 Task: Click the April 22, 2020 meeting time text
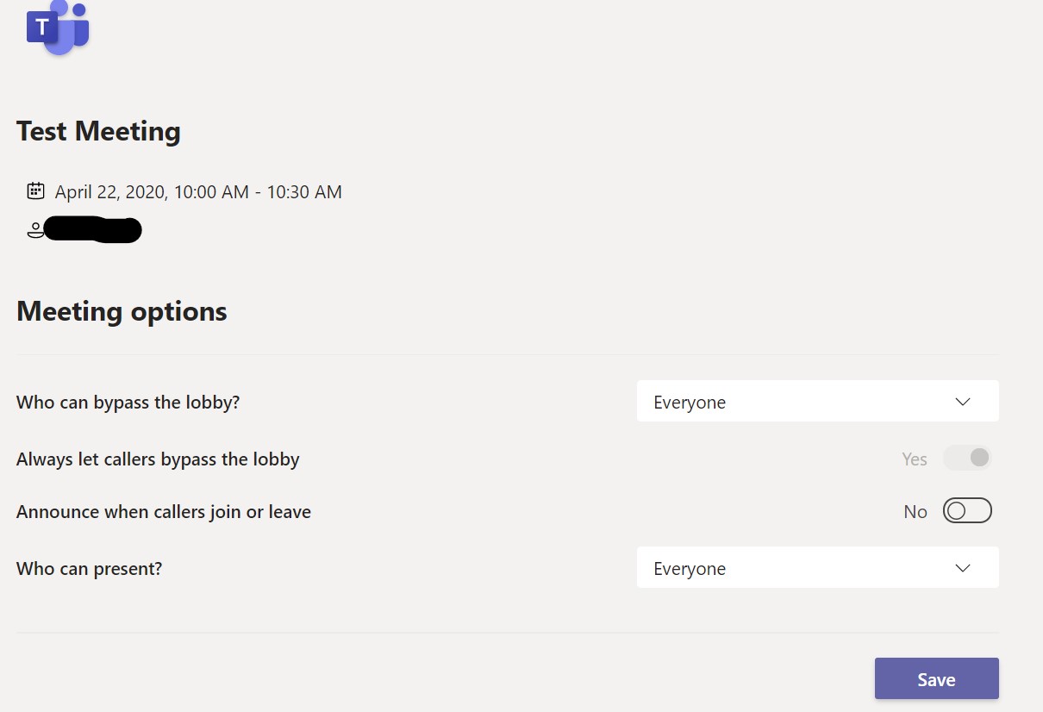click(198, 192)
